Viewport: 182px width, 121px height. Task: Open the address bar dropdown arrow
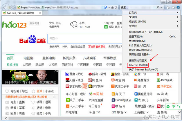(109, 8)
